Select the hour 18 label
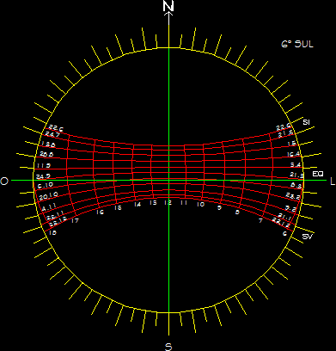 52,233
